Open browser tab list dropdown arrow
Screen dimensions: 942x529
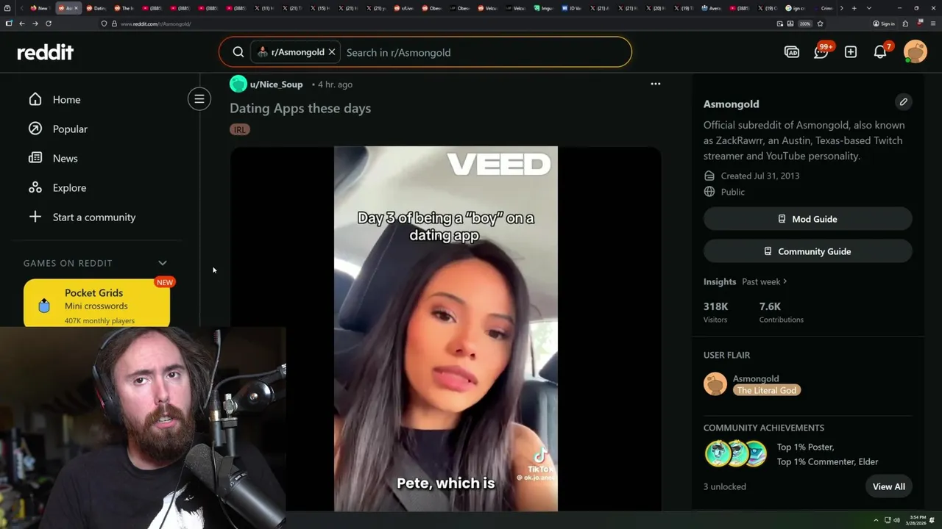869,8
